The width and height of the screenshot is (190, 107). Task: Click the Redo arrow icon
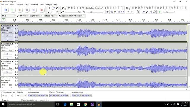coord(132,12)
